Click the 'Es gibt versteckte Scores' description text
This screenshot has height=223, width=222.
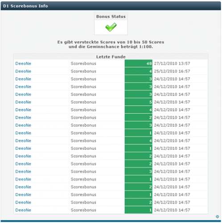tap(111, 44)
